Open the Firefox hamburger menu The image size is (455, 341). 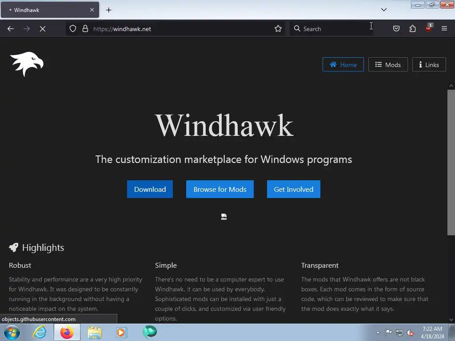(x=444, y=28)
